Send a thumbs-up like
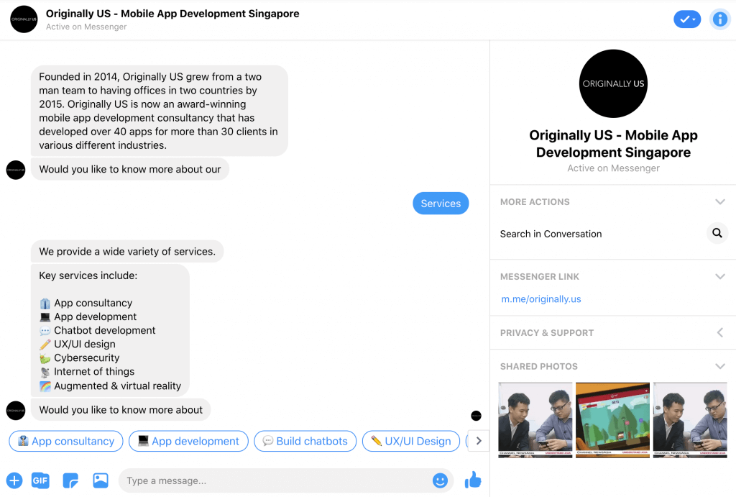This screenshot has width=736, height=497. click(x=473, y=480)
